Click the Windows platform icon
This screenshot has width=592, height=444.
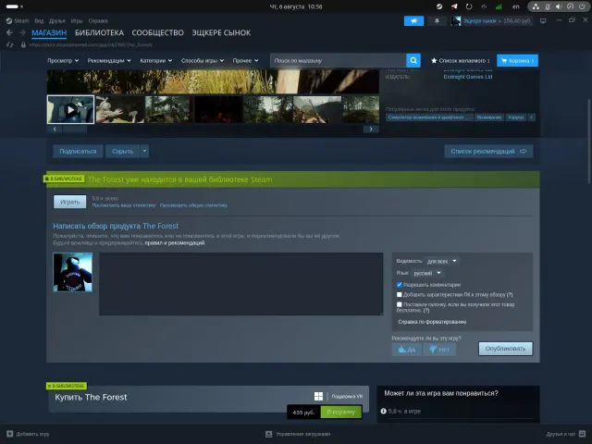(318, 396)
